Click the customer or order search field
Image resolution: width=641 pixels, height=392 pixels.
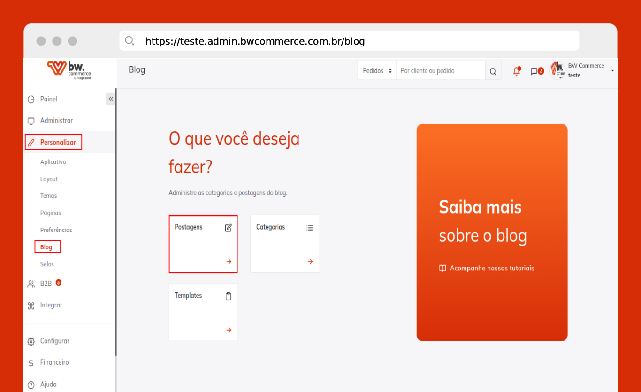440,71
